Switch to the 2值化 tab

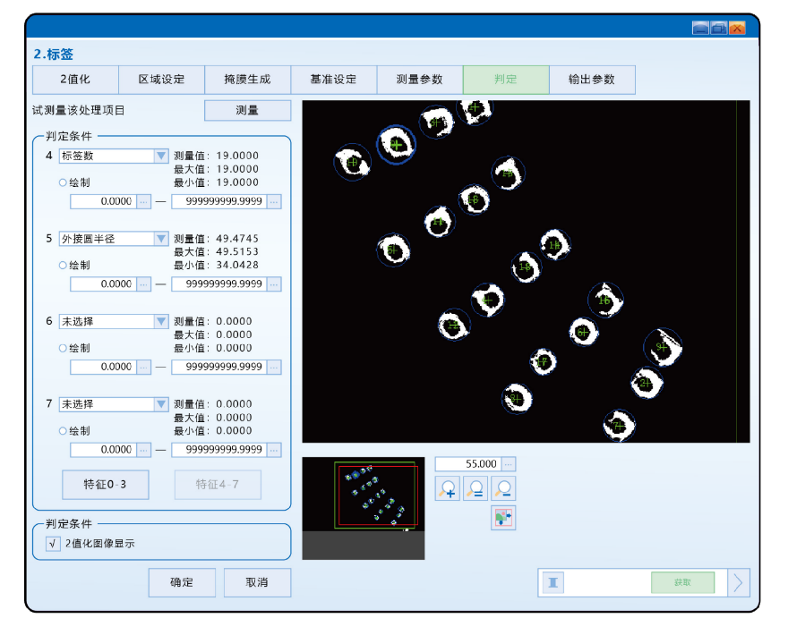click(75, 80)
